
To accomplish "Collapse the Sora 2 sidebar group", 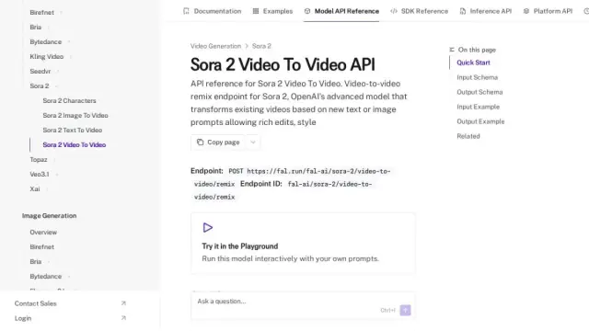I will (40, 86).
